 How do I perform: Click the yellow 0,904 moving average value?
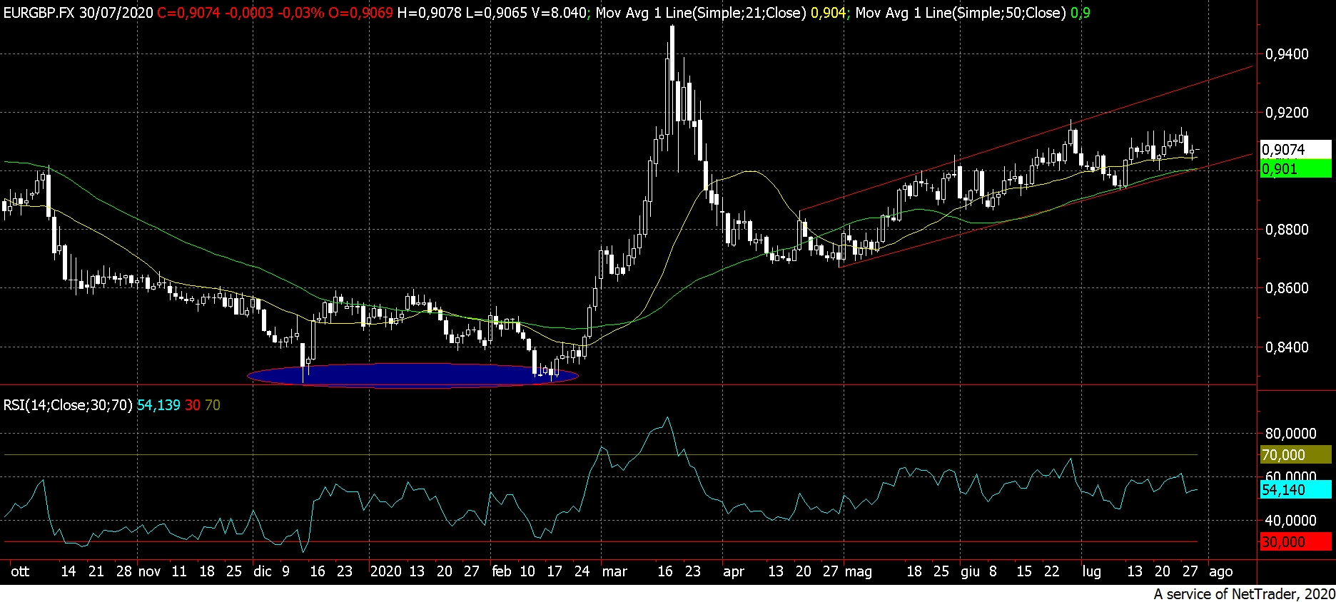828,13
